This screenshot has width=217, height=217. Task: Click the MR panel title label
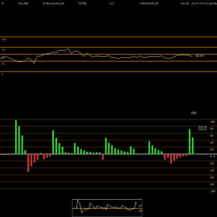pos(194,113)
